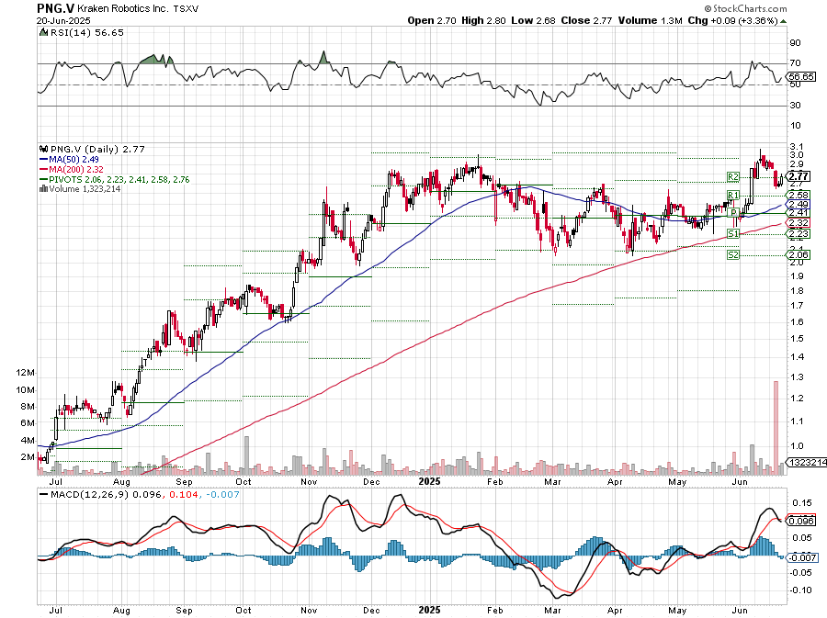Screen dimensions: 827x618
Task: Click the red 0.104 signal value in MACD legend
Action: pos(184,495)
